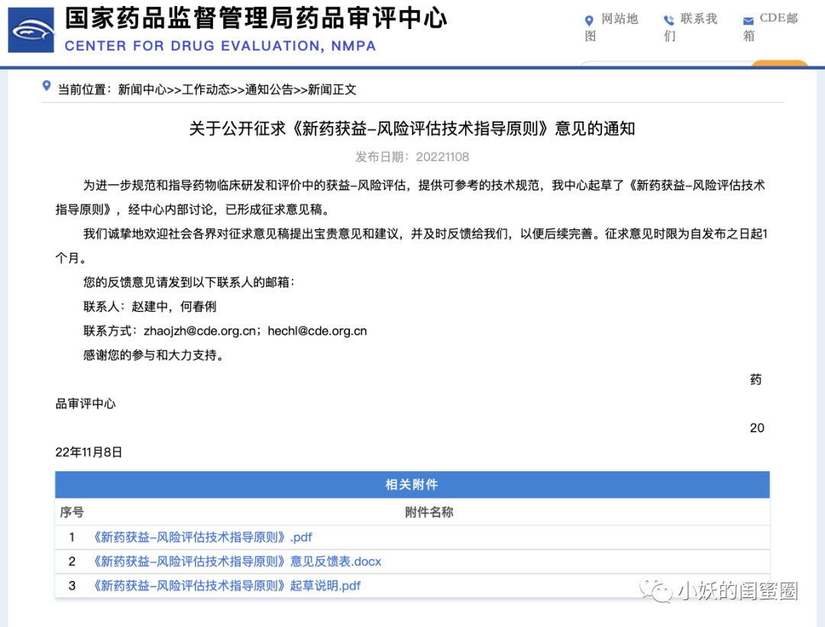Download the 意见反馈表.docx attachment

(237, 561)
